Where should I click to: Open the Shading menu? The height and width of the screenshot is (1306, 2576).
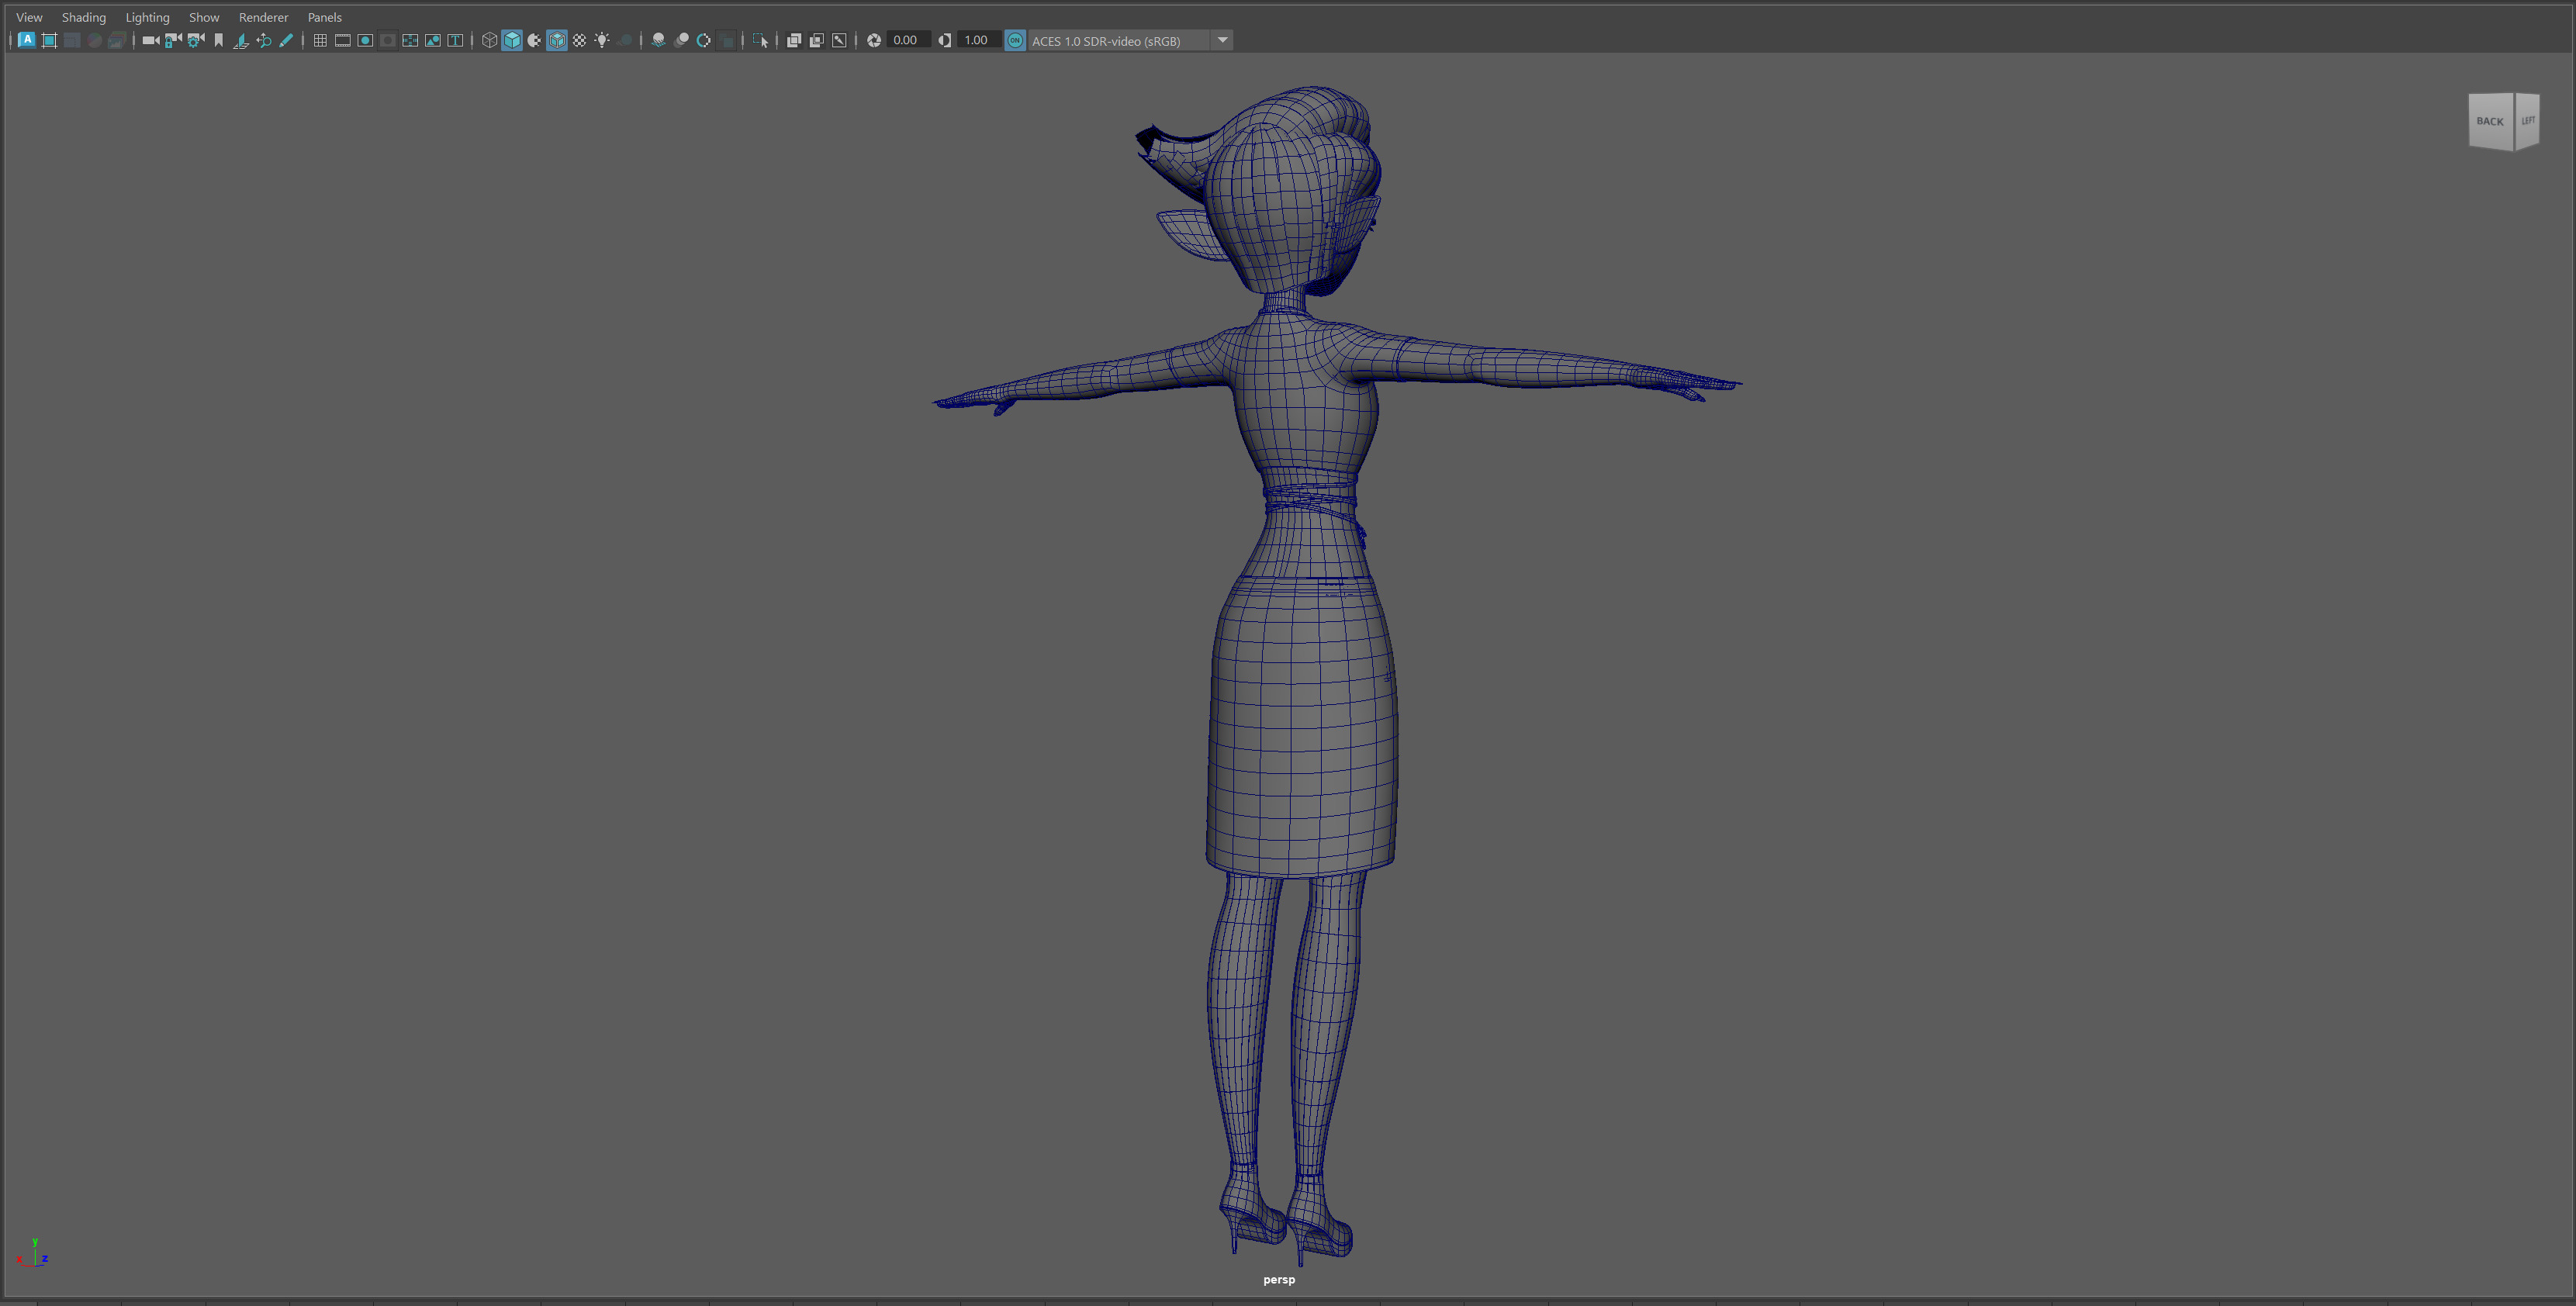(x=83, y=17)
